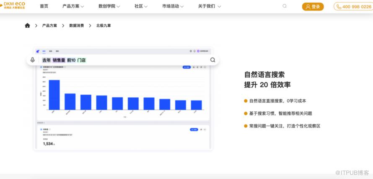Image resolution: width=373 pixels, height=179 pixels.
Task: Click the phone number 400 998 0226
Action: click(x=354, y=7)
